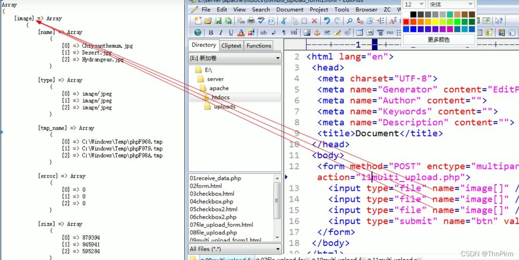Click the View in Browser globe icon
Viewport: 519px width, 260px height.
[x=198, y=32]
